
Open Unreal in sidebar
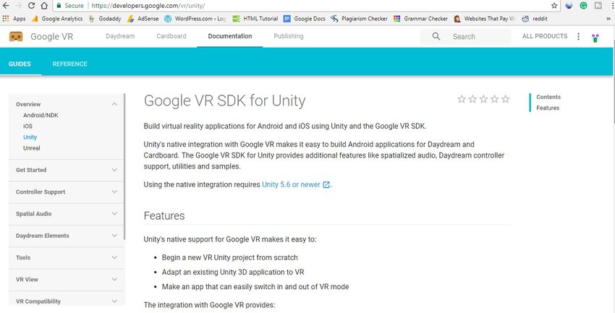pyautogui.click(x=31, y=148)
